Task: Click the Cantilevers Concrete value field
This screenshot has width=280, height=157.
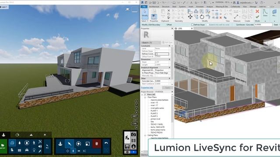Action: 263,25
